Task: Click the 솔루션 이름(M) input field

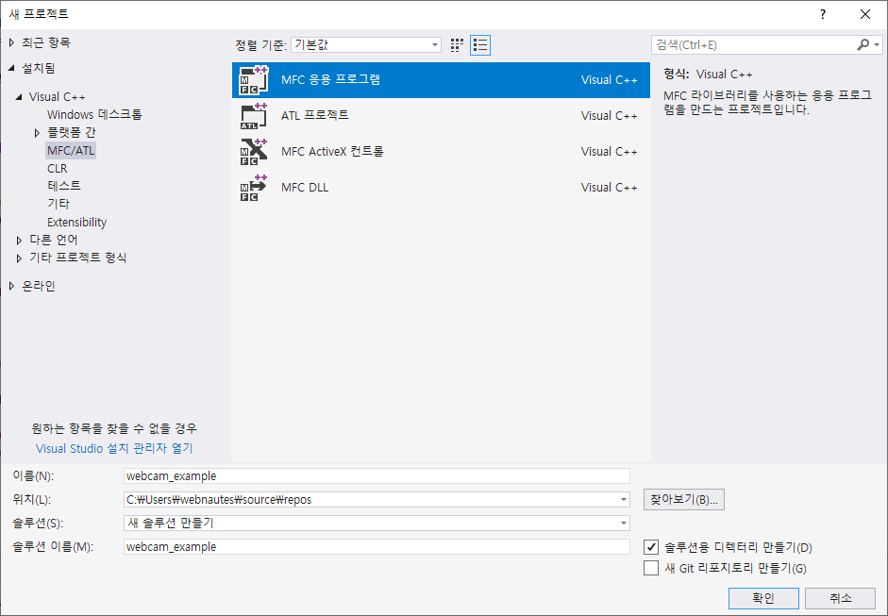Action: 377,547
